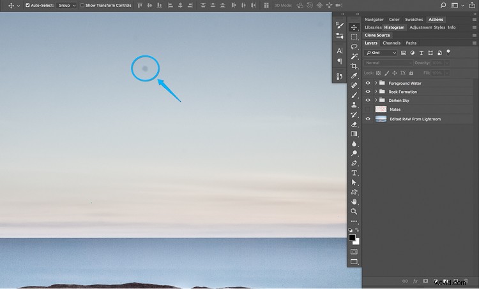Viewport: 479px width, 289px height.
Task: Select the History Brush tool
Action: pos(354,115)
